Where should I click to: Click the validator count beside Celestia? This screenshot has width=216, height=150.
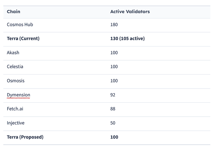[x=114, y=67]
